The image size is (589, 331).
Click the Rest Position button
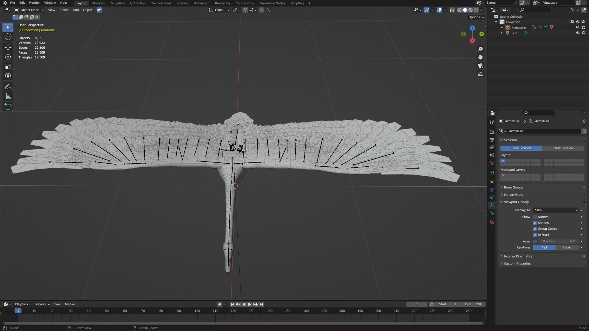[x=563, y=148]
